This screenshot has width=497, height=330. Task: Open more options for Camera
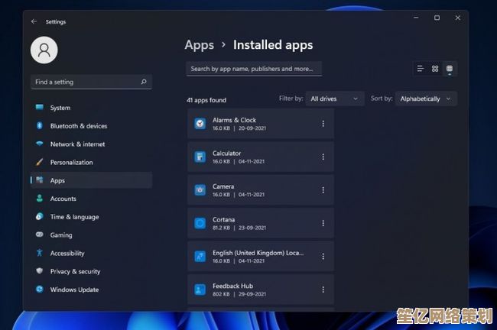(323, 190)
